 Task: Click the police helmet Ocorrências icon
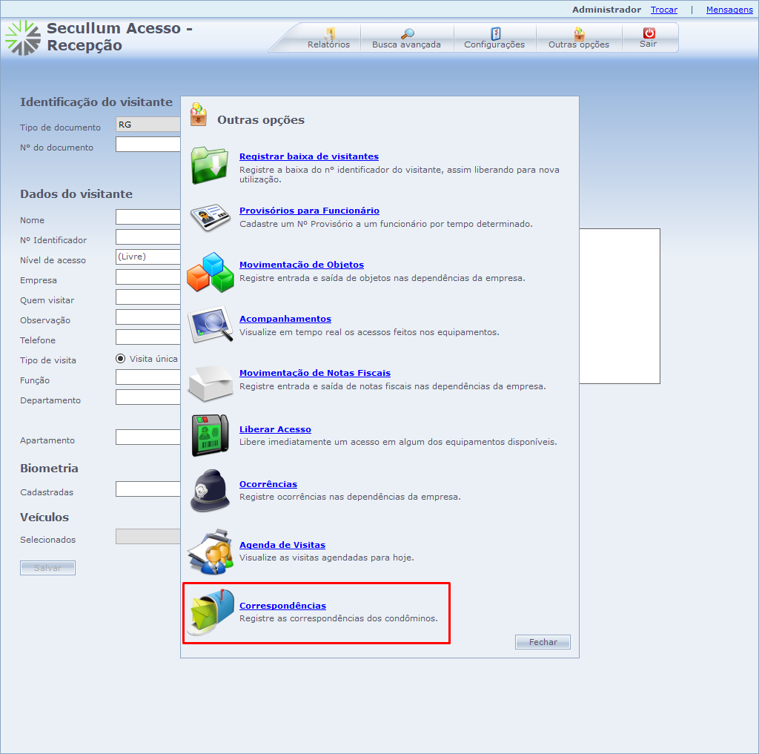pos(211,490)
